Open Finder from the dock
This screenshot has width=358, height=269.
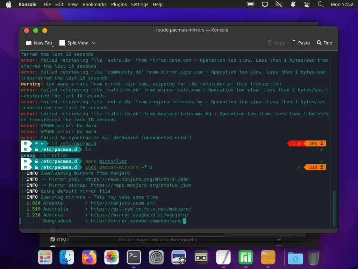[x=67, y=257]
